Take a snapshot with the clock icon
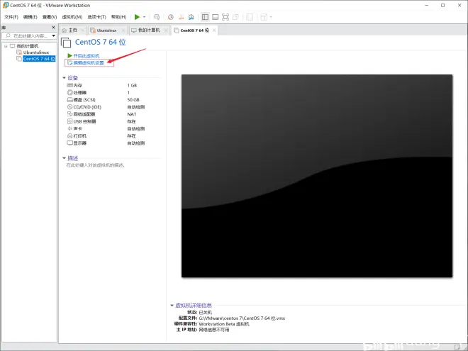Viewport: 468px width, 351px height. click(x=171, y=17)
